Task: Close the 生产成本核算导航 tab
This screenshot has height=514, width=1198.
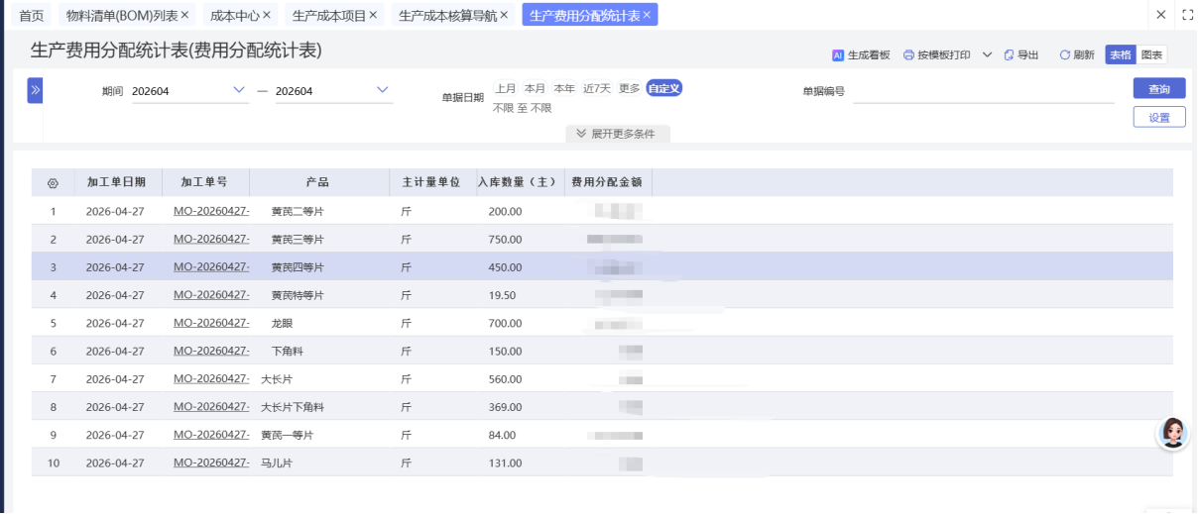Action: point(504,15)
